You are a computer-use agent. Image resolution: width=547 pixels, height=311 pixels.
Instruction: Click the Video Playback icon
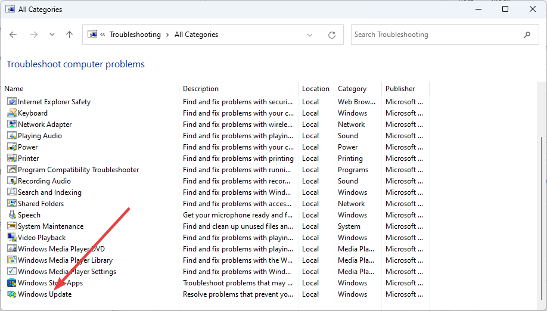(x=12, y=238)
